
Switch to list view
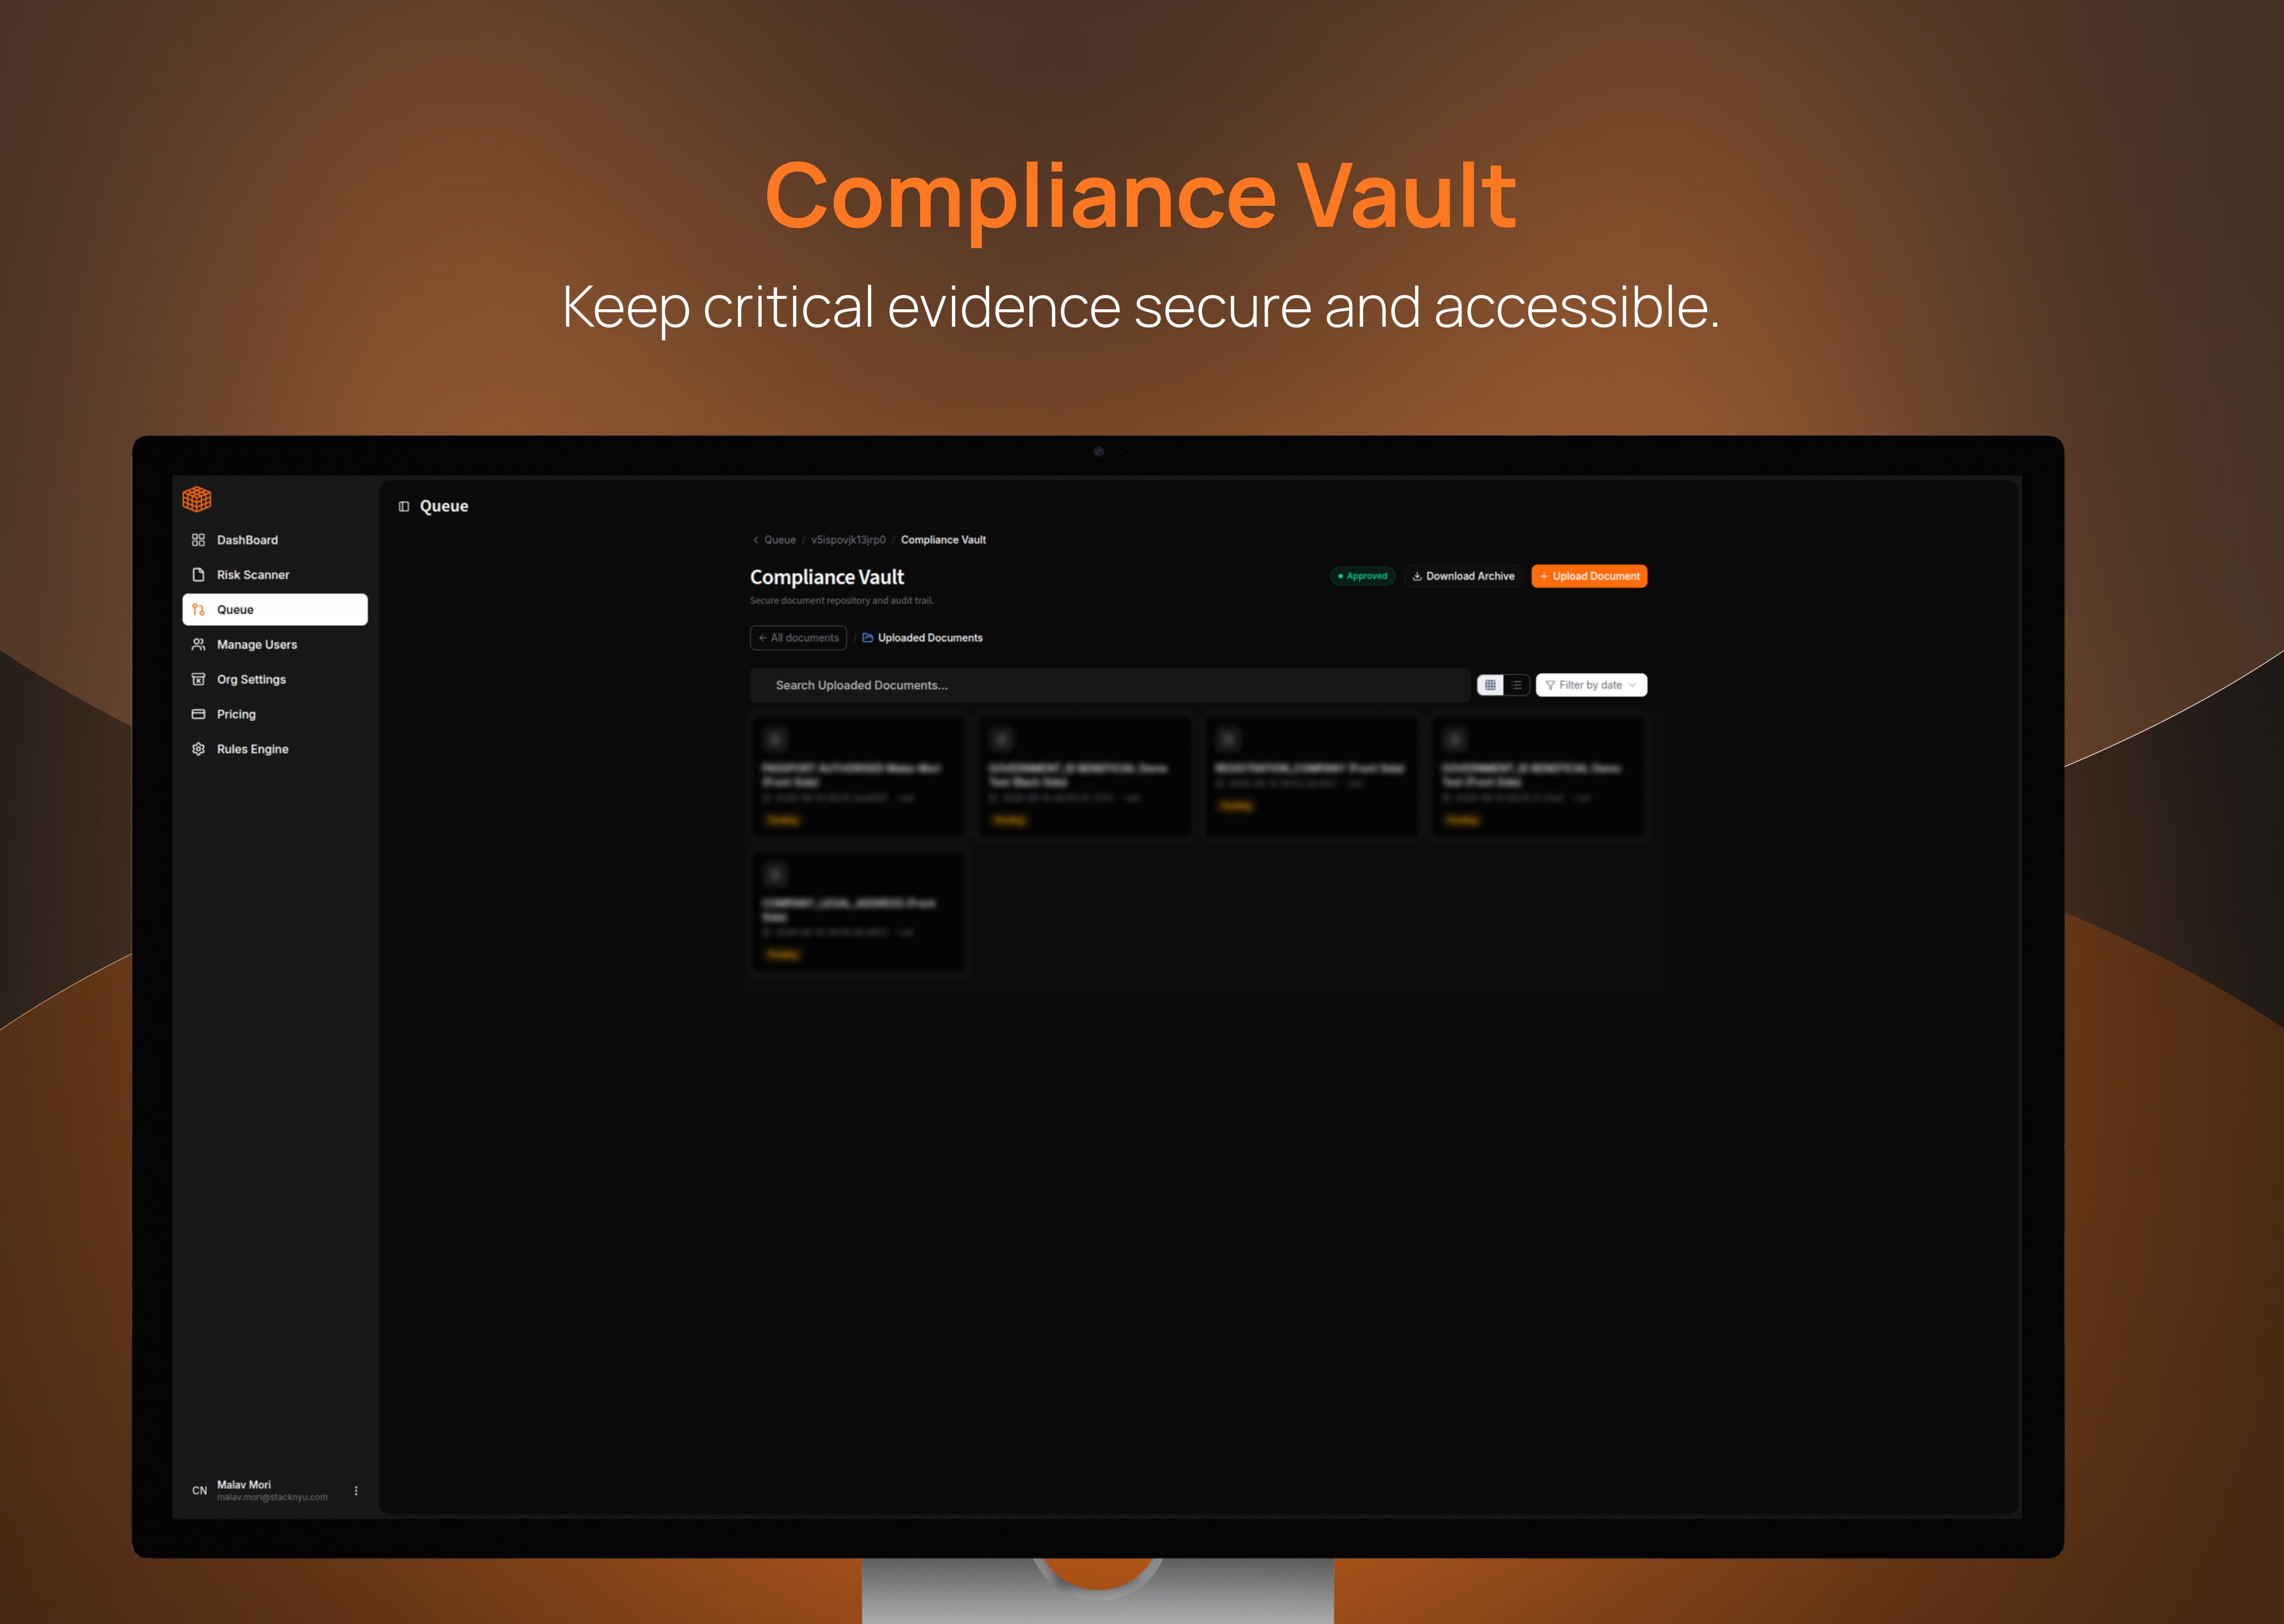[1517, 685]
